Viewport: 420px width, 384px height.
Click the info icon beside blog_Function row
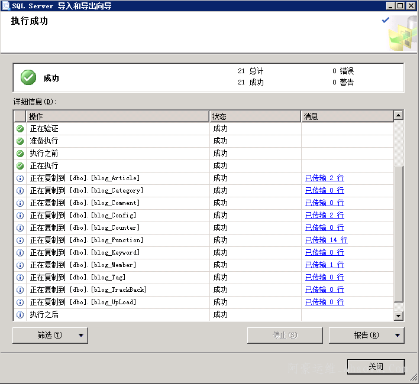click(20, 240)
